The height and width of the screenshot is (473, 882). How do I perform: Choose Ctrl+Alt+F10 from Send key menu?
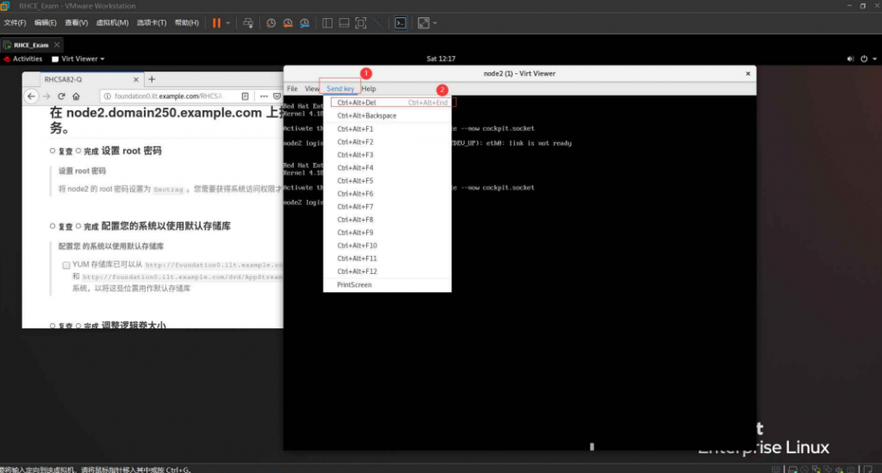pos(387,246)
